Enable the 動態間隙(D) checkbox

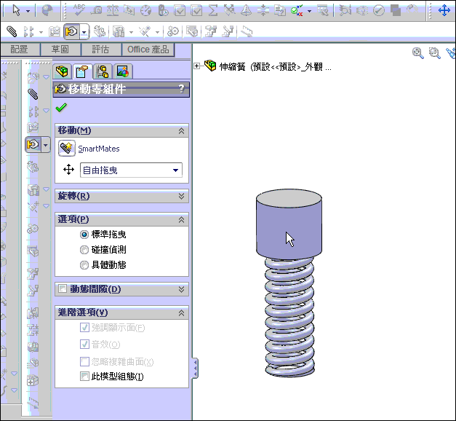coord(63,288)
